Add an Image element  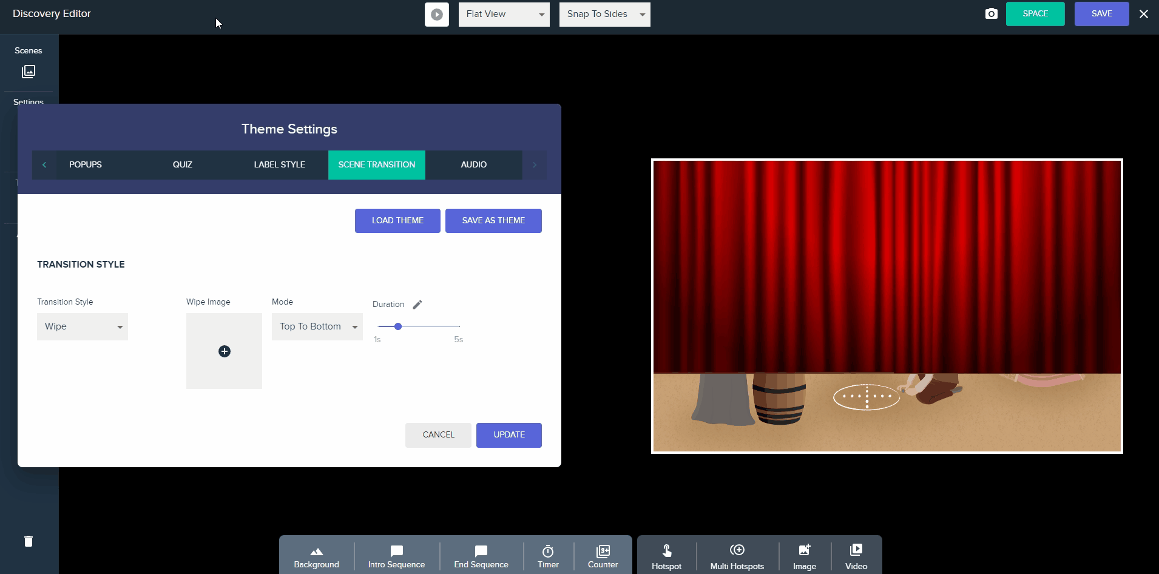tap(805, 557)
